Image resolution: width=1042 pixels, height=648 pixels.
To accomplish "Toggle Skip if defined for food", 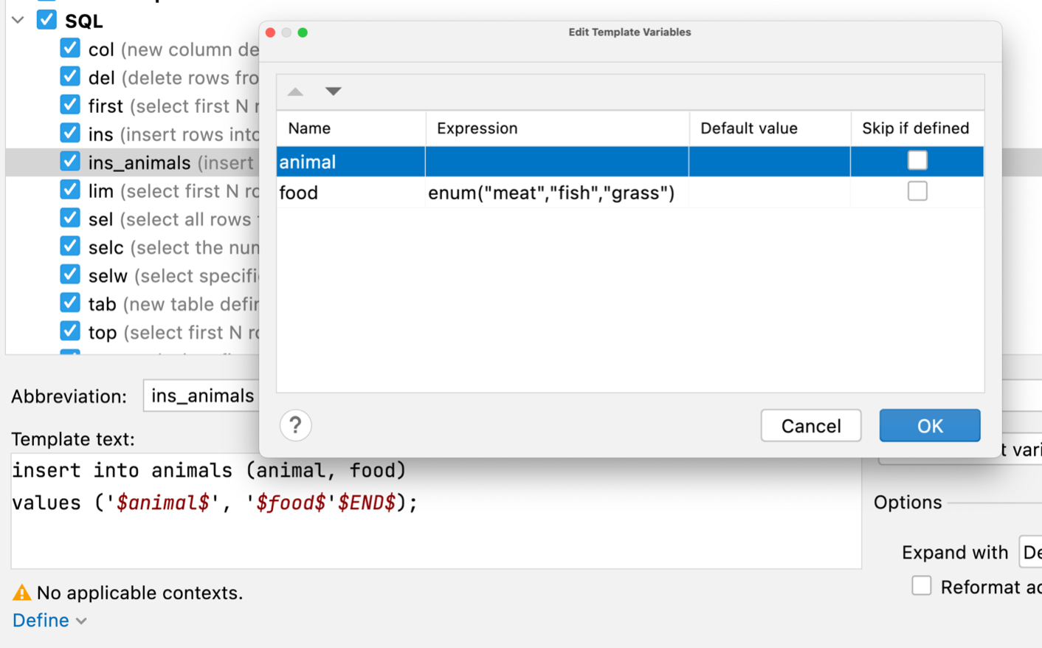I will tap(917, 191).
